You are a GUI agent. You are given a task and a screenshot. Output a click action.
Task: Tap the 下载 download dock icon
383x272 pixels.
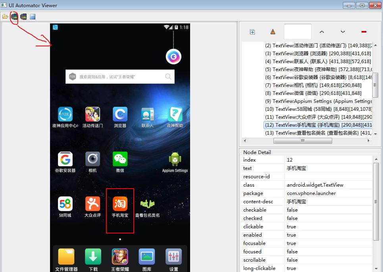pyautogui.click(x=93, y=257)
